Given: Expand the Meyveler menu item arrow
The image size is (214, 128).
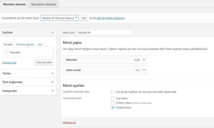Looking at the screenshot, I should click(x=144, y=59).
